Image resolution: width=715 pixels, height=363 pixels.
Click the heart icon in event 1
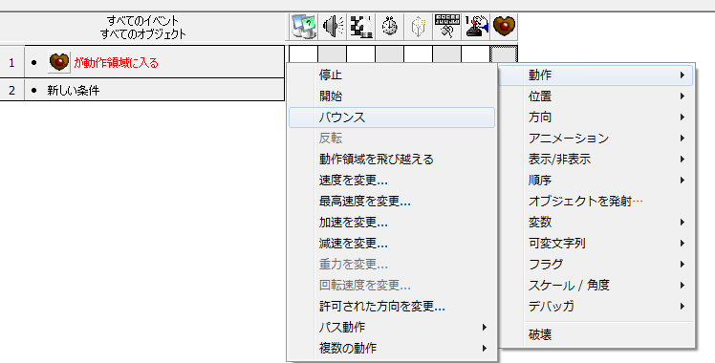59,62
